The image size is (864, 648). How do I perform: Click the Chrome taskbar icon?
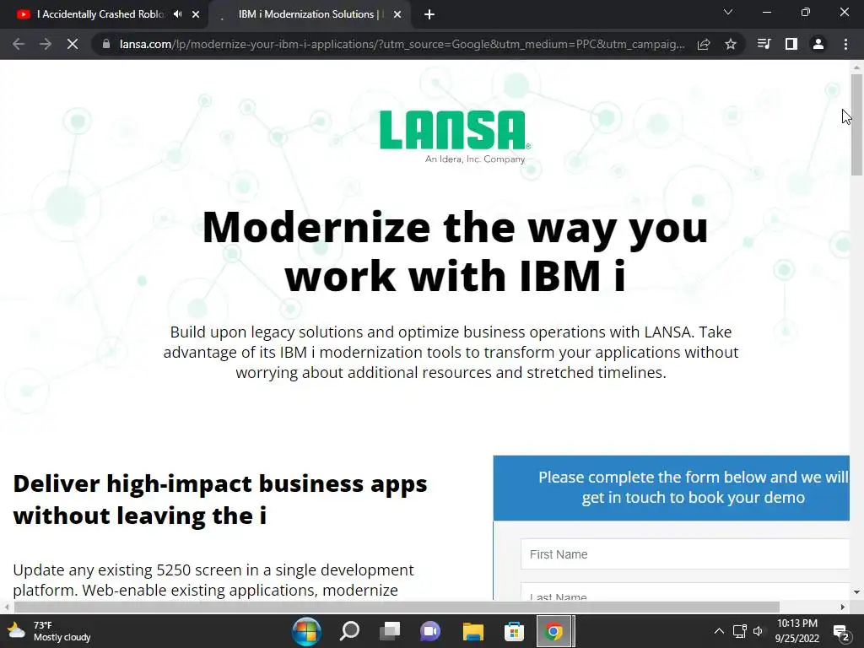[554, 631]
